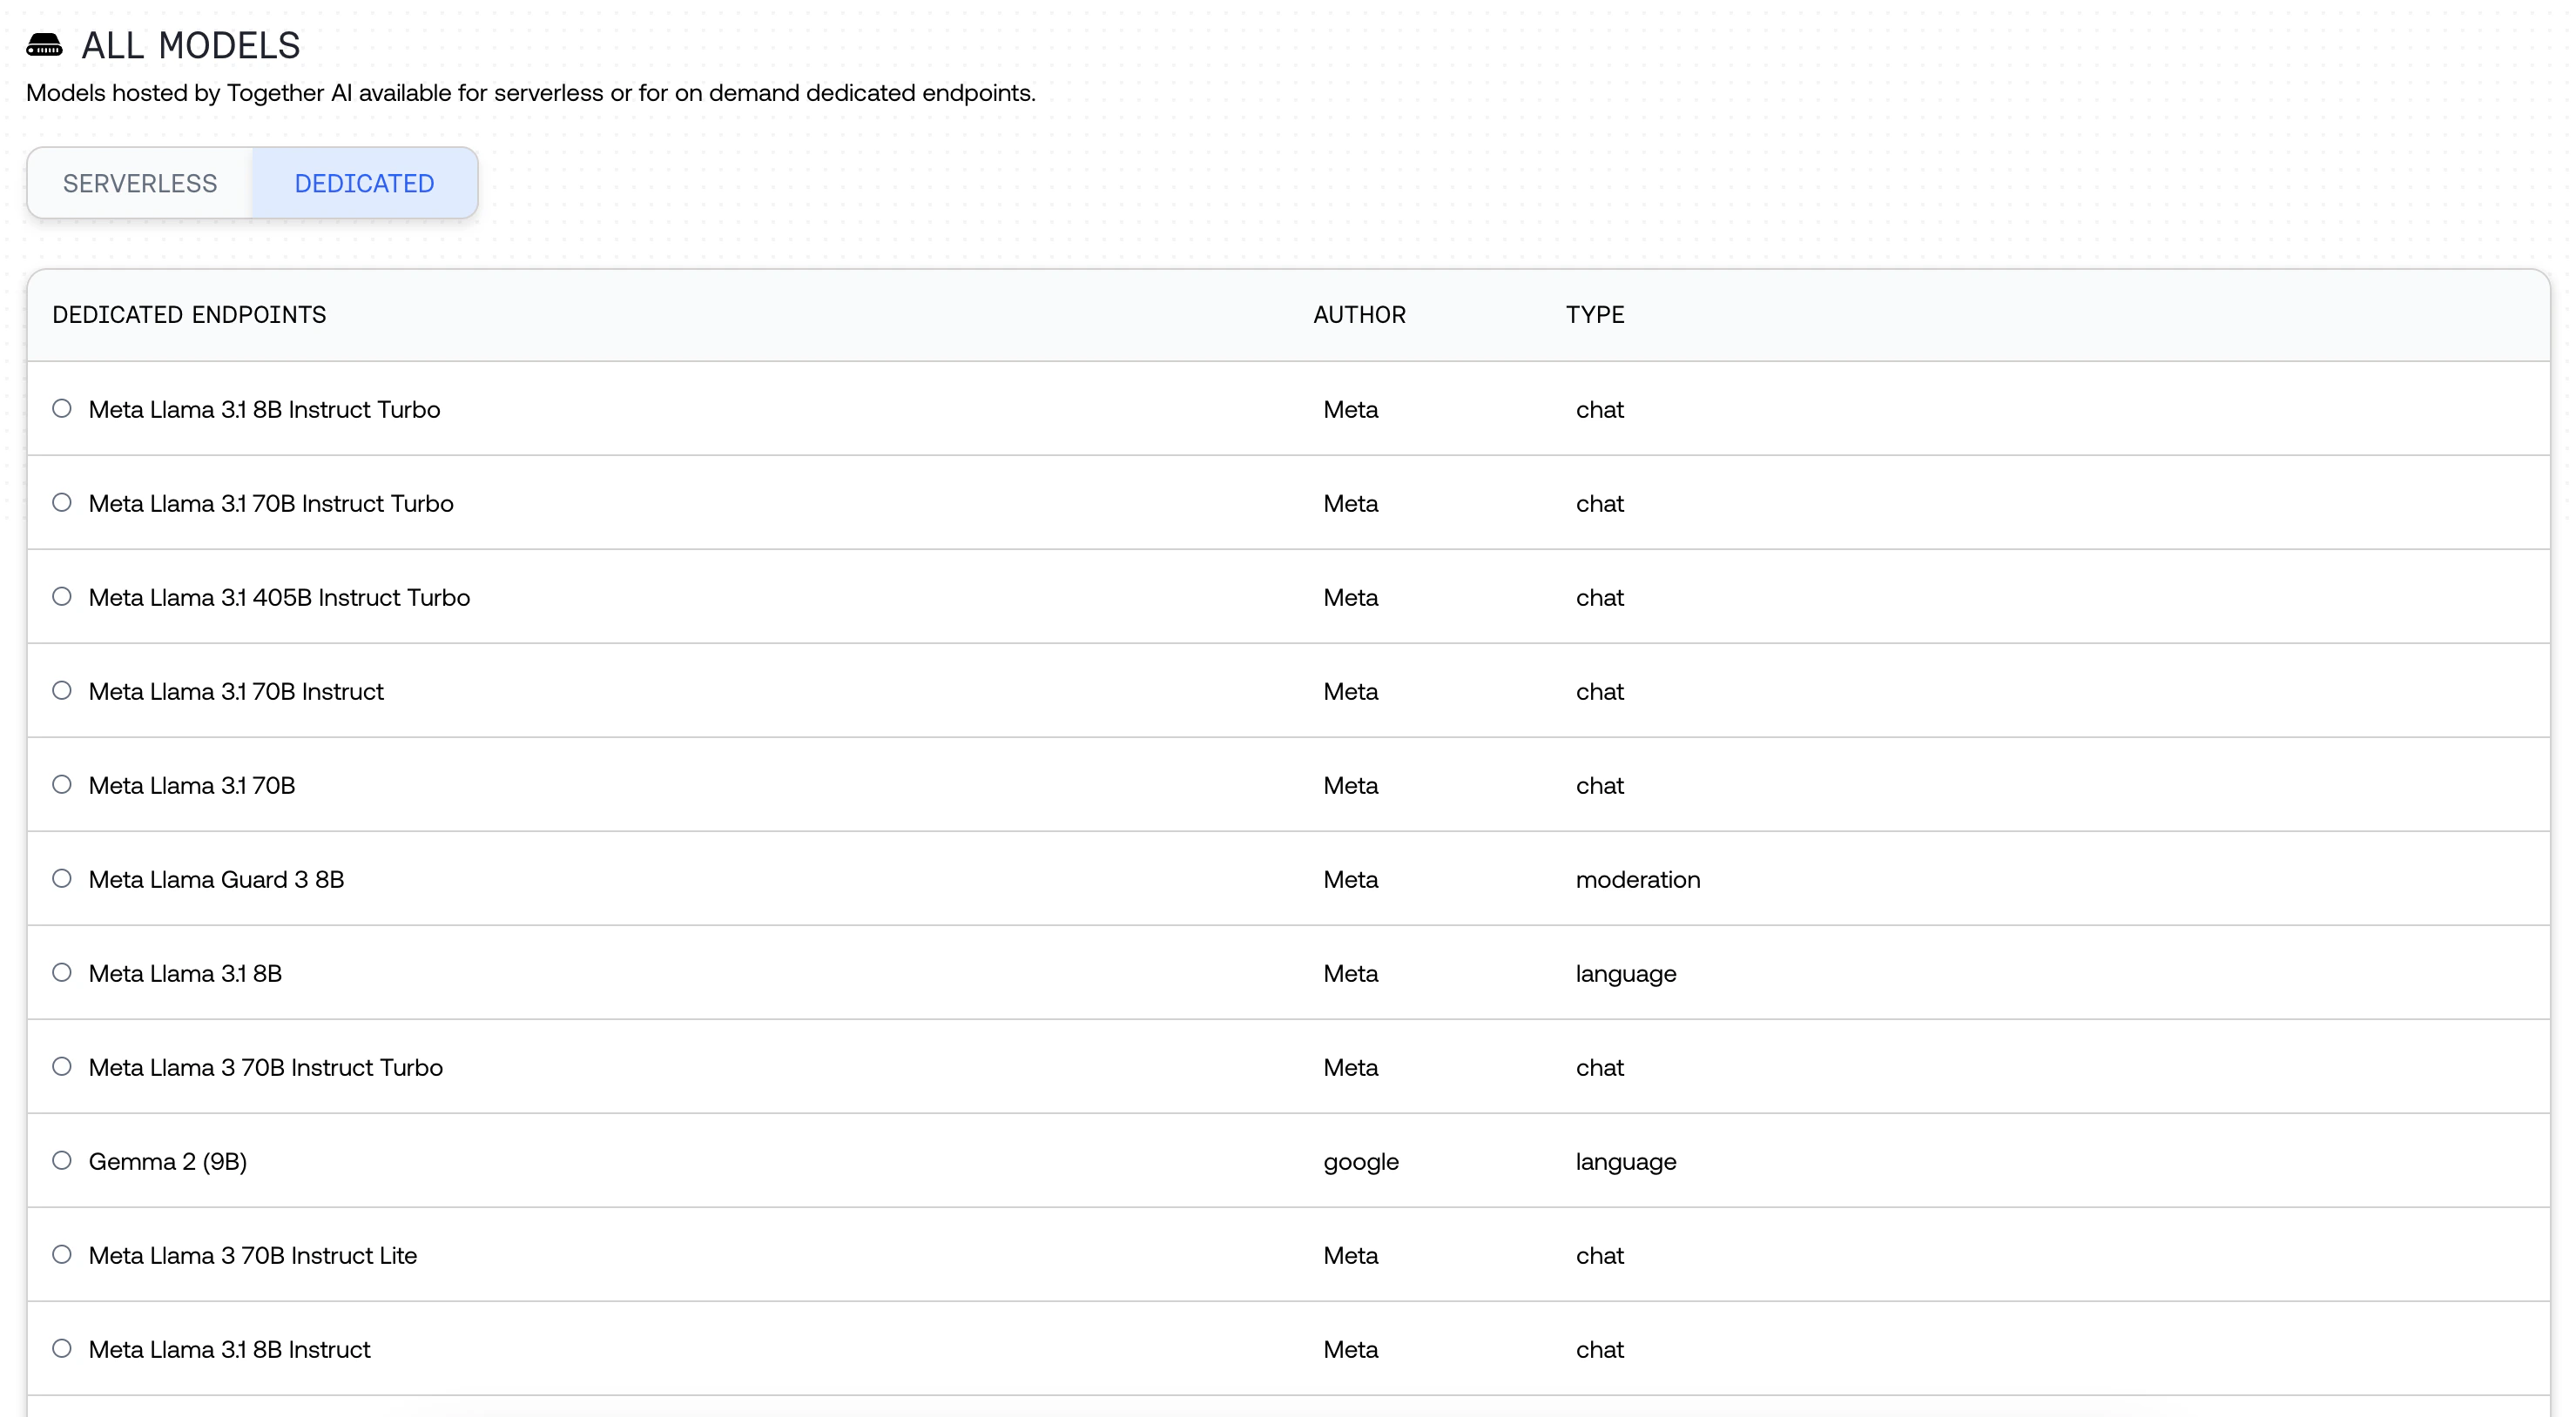Switch to the Serverless tab
This screenshot has width=2576, height=1417.
[140, 184]
